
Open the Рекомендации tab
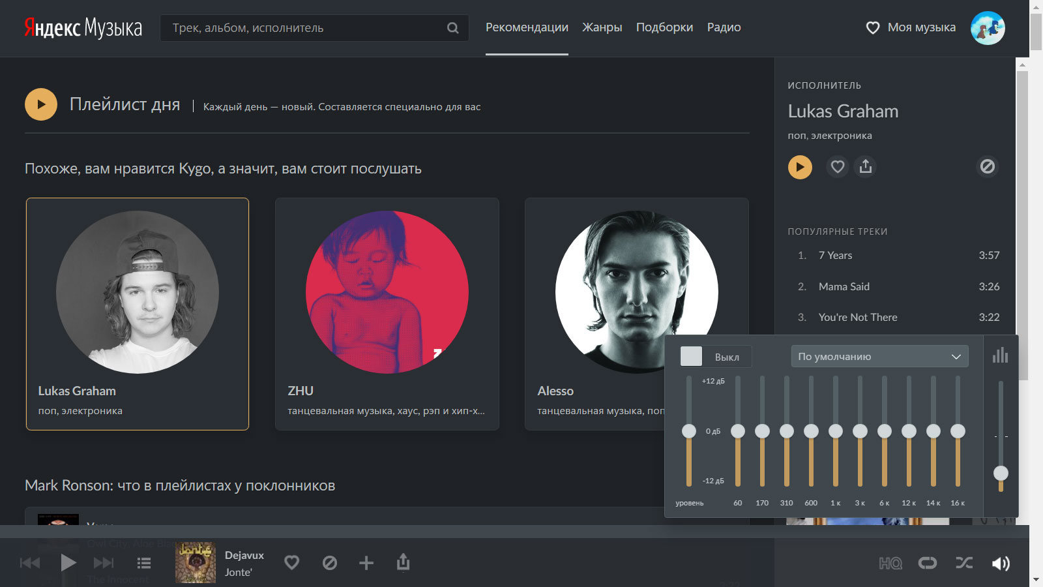point(527,27)
